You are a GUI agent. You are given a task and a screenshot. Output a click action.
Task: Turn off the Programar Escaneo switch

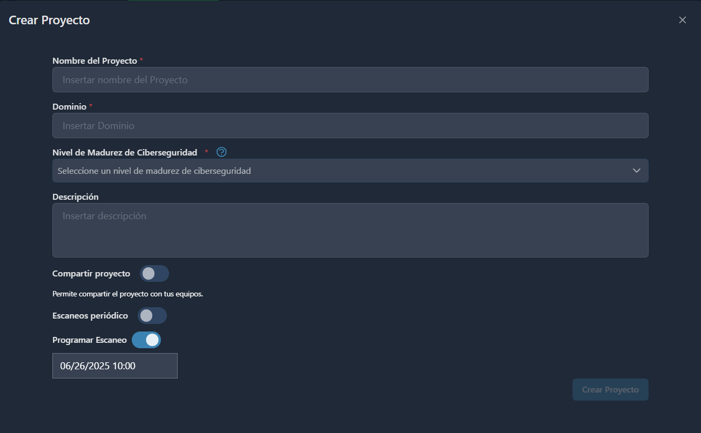(146, 340)
